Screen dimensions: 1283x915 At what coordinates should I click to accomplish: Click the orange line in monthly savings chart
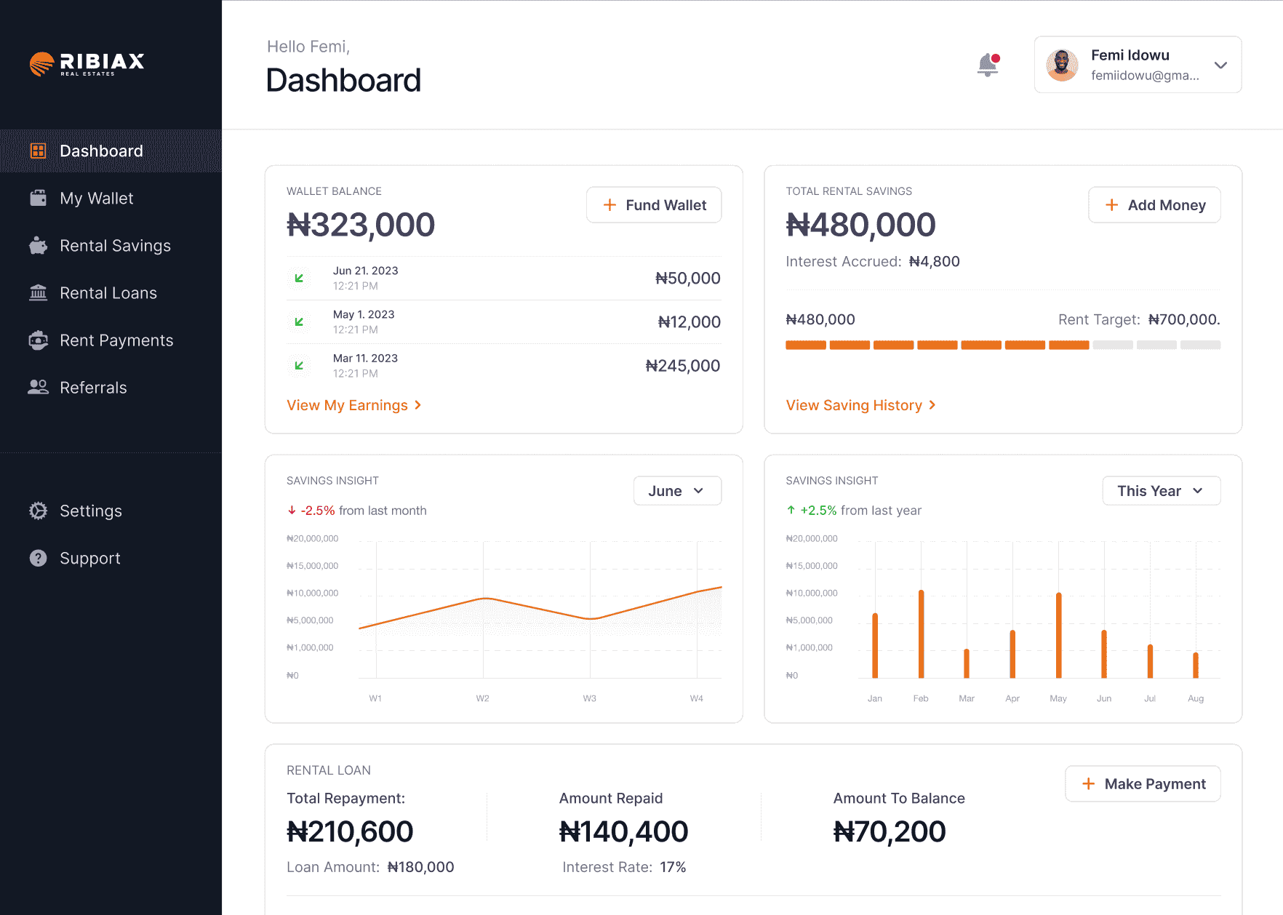click(540, 608)
